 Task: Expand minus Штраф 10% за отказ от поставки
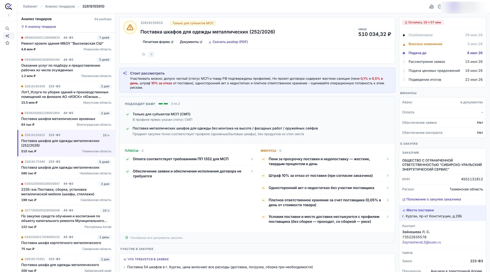pos(325,176)
